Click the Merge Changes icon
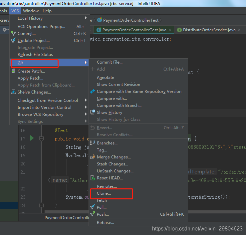246x235 pixels. [93, 157]
